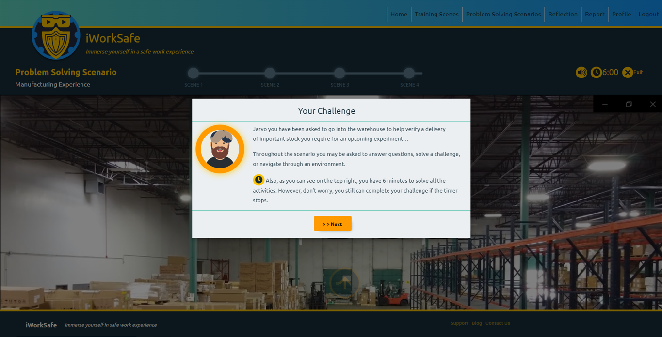Click the arrow marker on the warehouse floor
This screenshot has width=662, height=337.
click(x=344, y=282)
